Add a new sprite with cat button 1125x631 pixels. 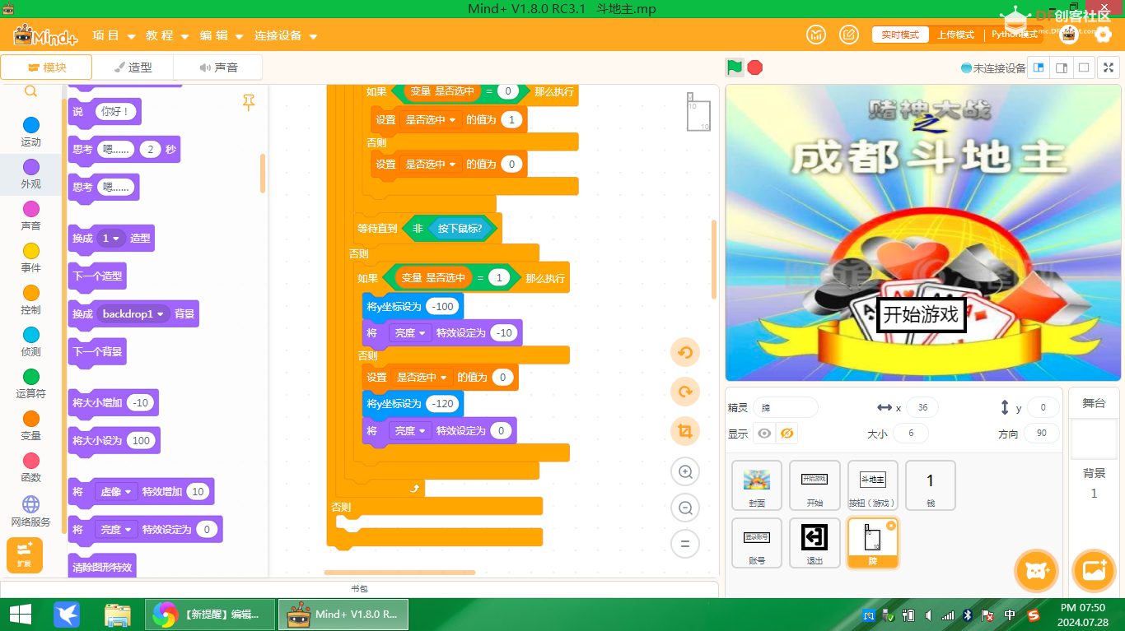point(1036,571)
